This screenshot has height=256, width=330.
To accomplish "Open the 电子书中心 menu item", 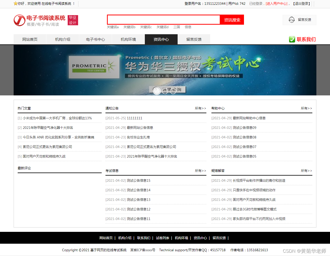I will tap(95, 39).
